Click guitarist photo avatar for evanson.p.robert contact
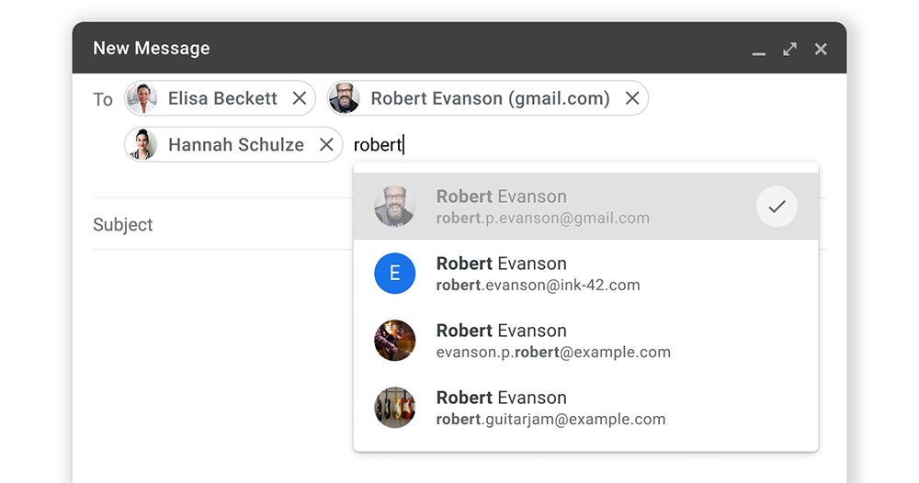The height and width of the screenshot is (483, 919). (395, 341)
